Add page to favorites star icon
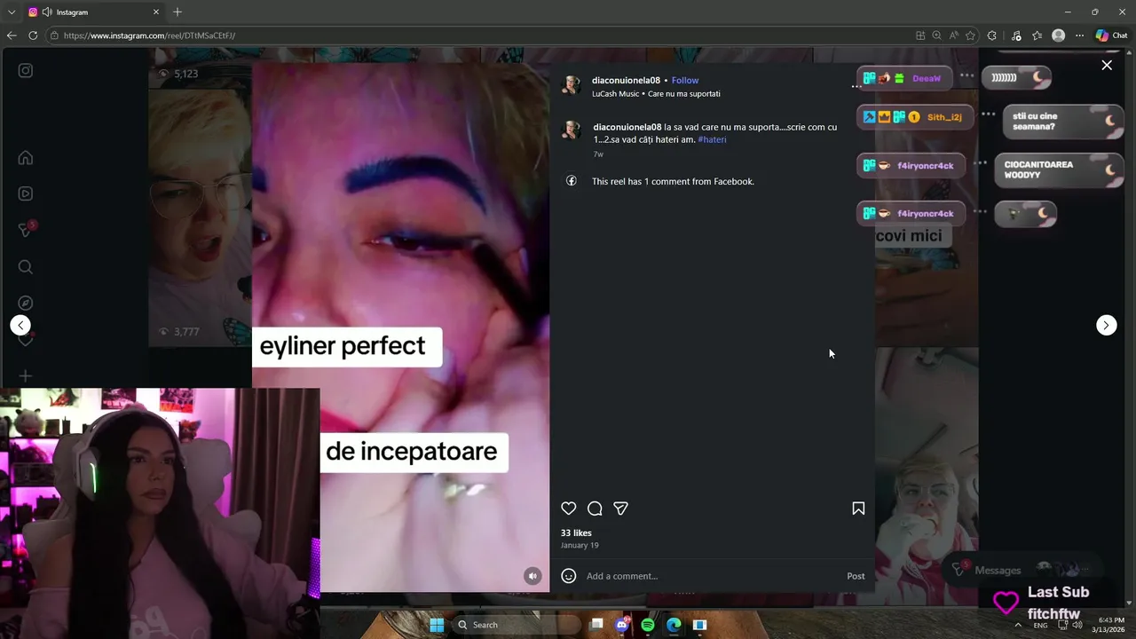The width and height of the screenshot is (1136, 639). point(971,35)
